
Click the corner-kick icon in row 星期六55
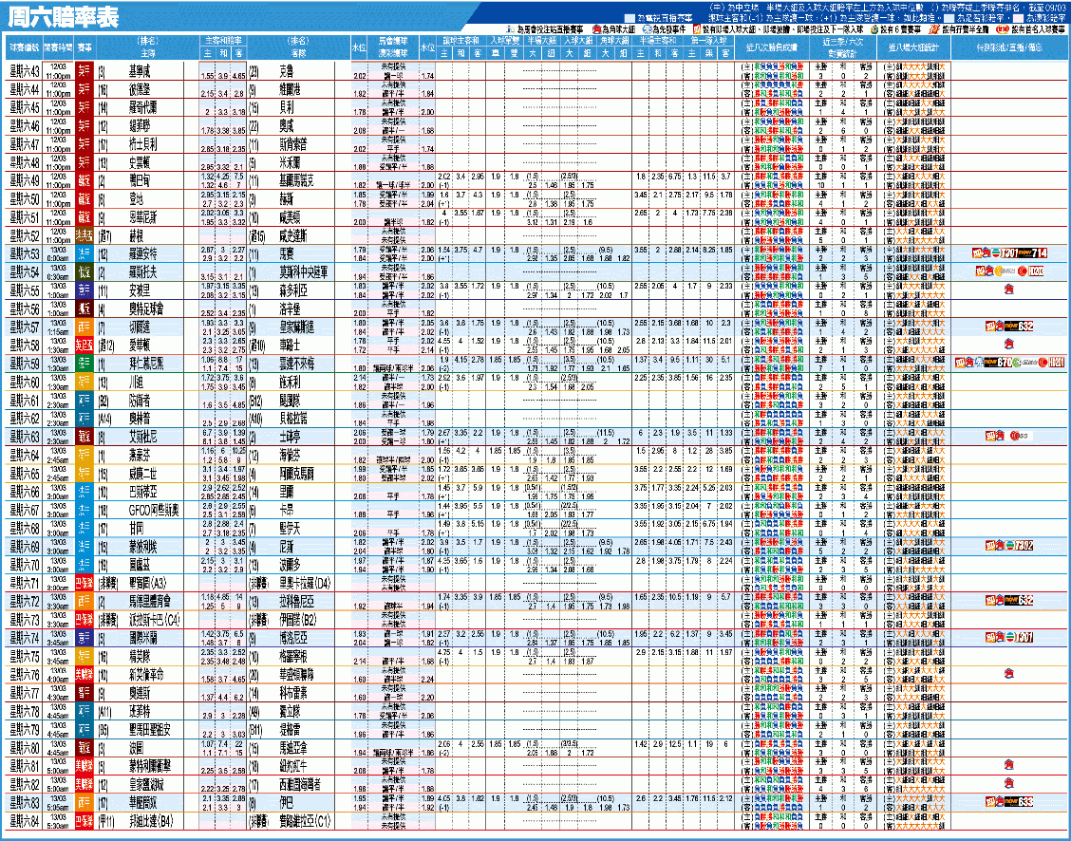coord(1008,290)
